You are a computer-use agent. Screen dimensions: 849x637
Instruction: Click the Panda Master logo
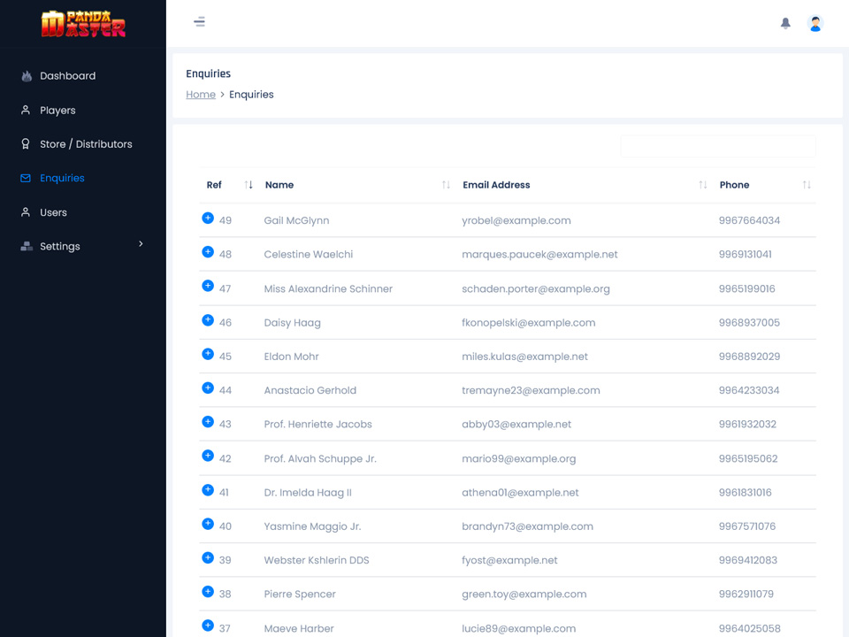(83, 24)
